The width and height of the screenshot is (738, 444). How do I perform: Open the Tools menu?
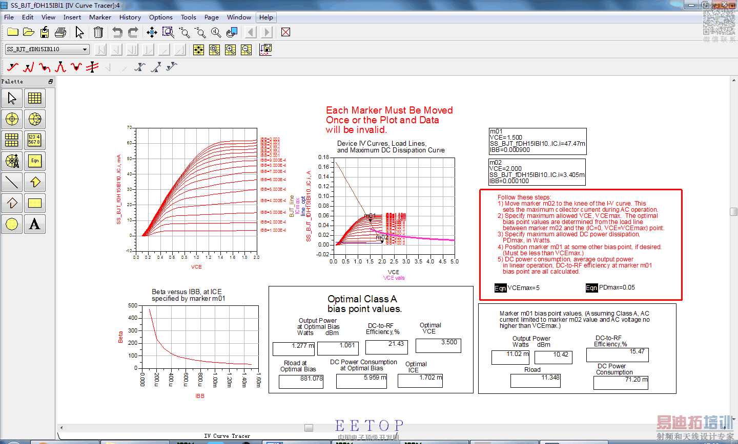coord(188,17)
